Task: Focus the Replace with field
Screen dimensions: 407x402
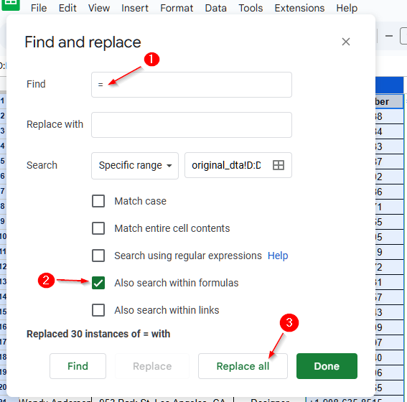Action: (x=192, y=125)
